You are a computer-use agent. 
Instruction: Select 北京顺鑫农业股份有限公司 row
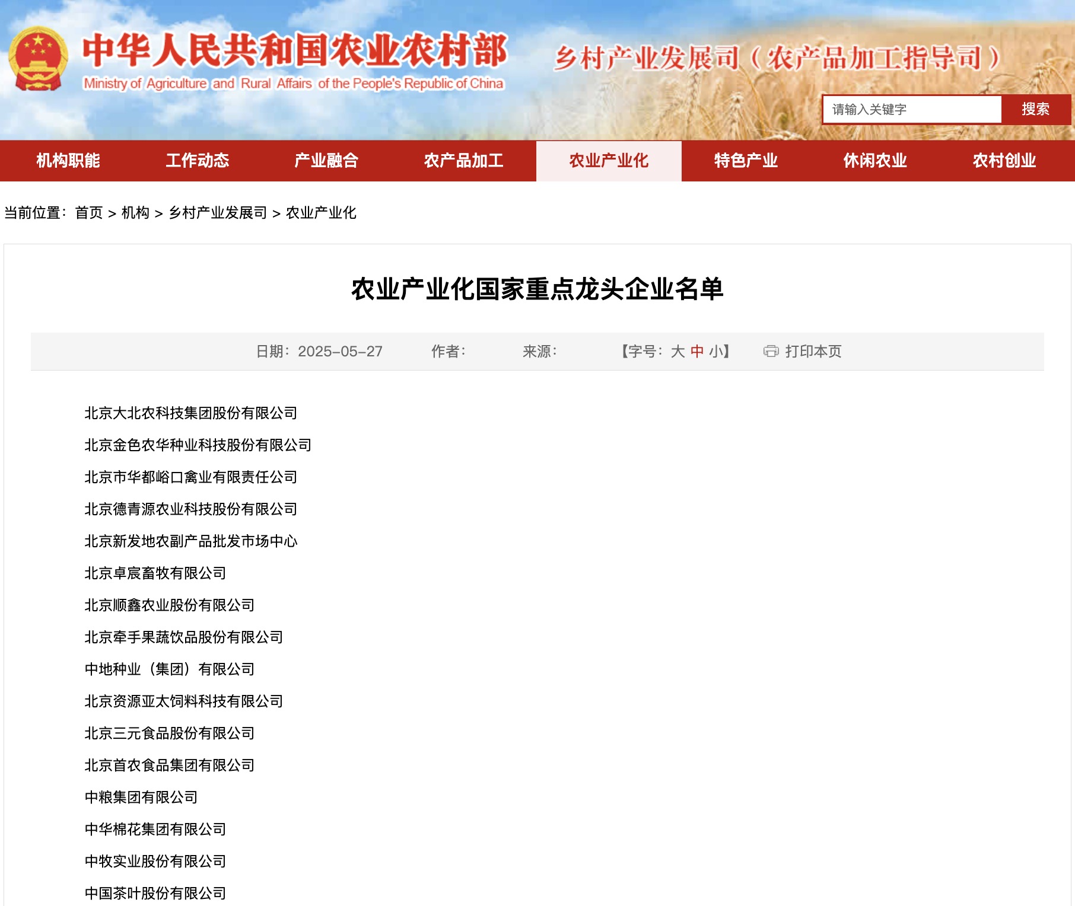pos(169,605)
